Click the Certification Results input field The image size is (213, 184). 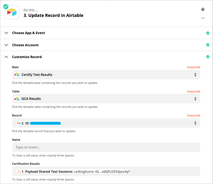pyautogui.click(x=106, y=171)
